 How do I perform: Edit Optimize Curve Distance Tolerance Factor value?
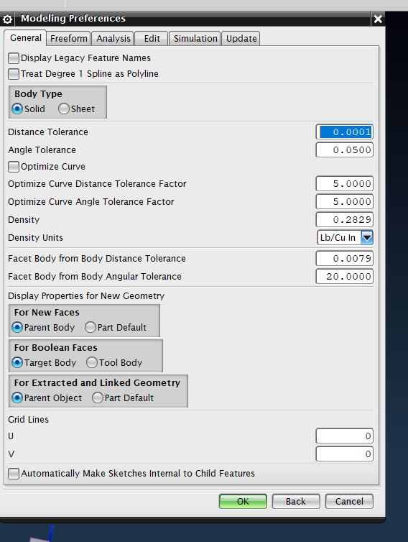pos(345,184)
